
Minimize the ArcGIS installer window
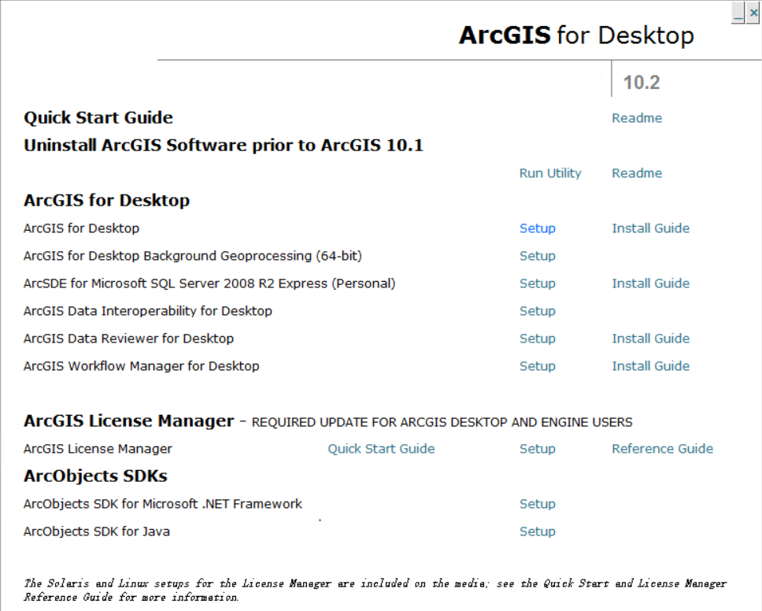coord(738,13)
